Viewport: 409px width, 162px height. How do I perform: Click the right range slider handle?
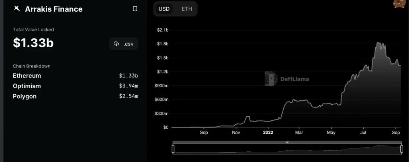click(x=402, y=149)
